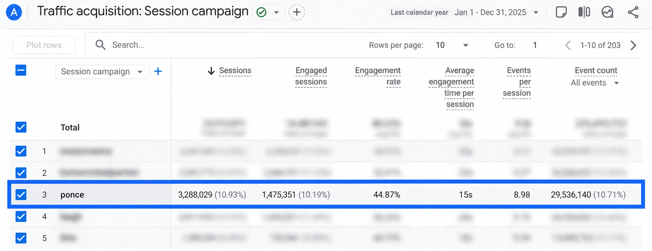Viewport: 652px width, 251px height.
Task: Click the 3,288,029 sessions value
Action: point(195,195)
